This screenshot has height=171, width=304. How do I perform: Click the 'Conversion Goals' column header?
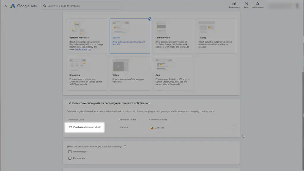[76, 120]
